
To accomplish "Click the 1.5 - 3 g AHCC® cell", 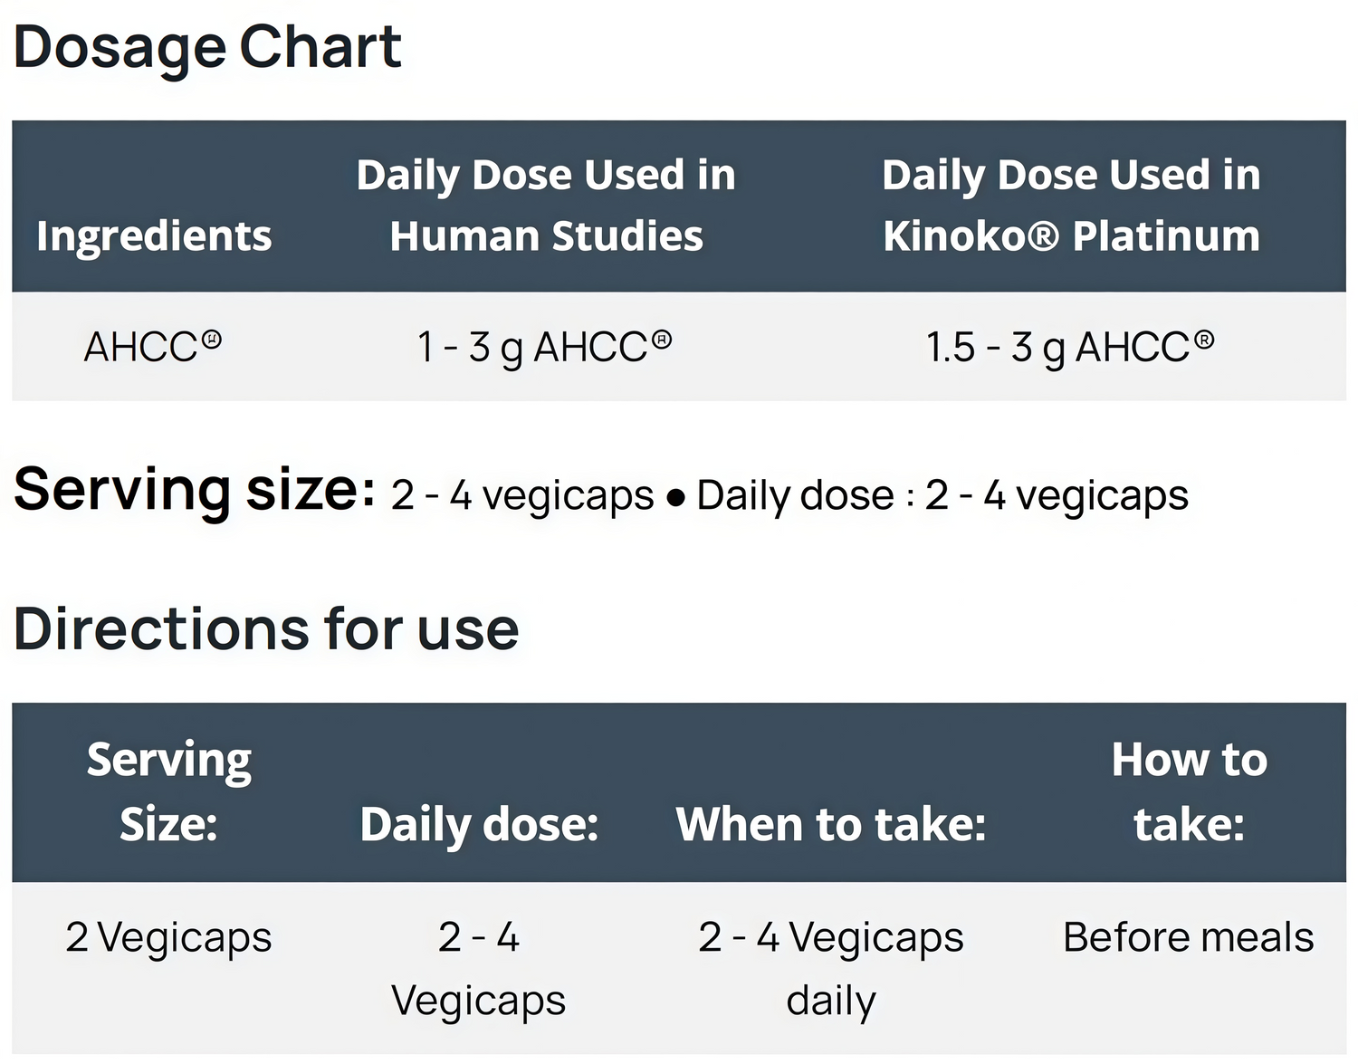I will 1070,346.
